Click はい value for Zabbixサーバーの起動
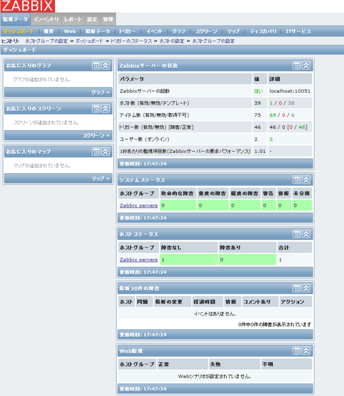The width and height of the screenshot is (344, 396). [x=258, y=91]
